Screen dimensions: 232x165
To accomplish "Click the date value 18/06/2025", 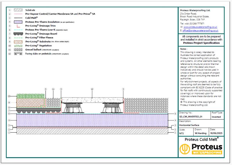I will pos(216,133).
